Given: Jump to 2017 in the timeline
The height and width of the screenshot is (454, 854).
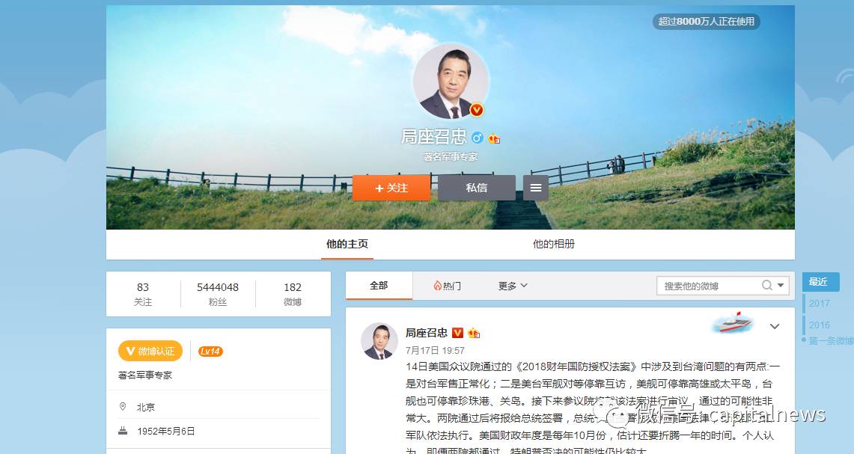Looking at the screenshot, I should pyautogui.click(x=819, y=303).
